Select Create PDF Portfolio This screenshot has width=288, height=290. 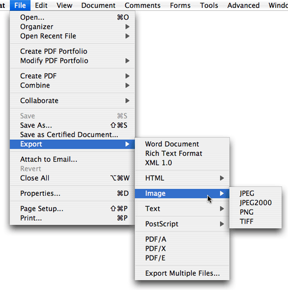click(72, 51)
